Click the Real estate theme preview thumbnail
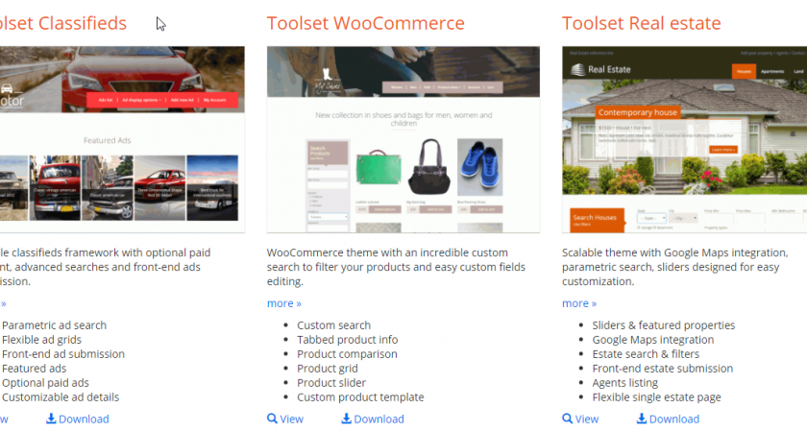This screenshot has height=432, width=807. [684, 139]
